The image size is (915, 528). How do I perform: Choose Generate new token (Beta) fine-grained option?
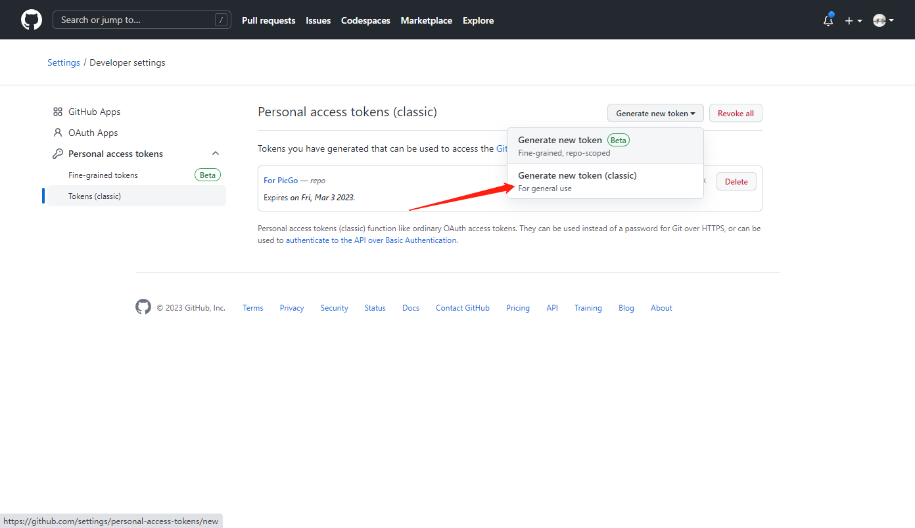(605, 146)
